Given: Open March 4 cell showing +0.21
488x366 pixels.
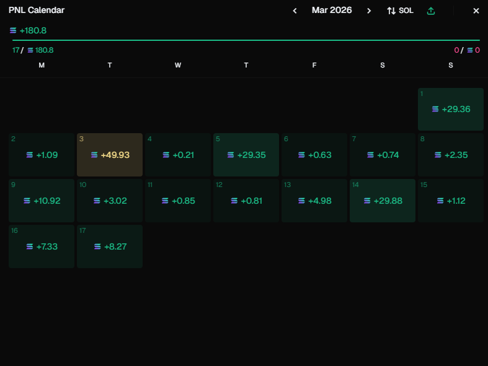Looking at the screenshot, I should [x=178, y=155].
